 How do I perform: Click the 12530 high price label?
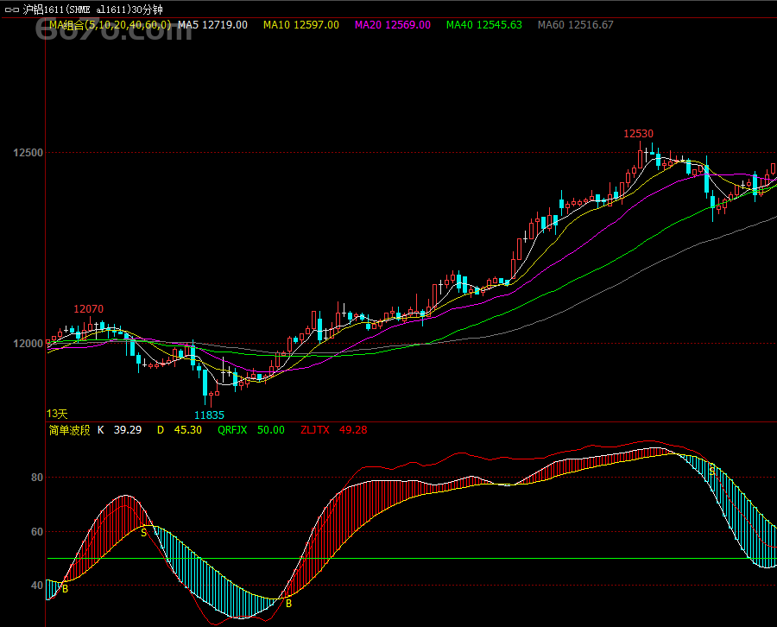[x=638, y=134]
